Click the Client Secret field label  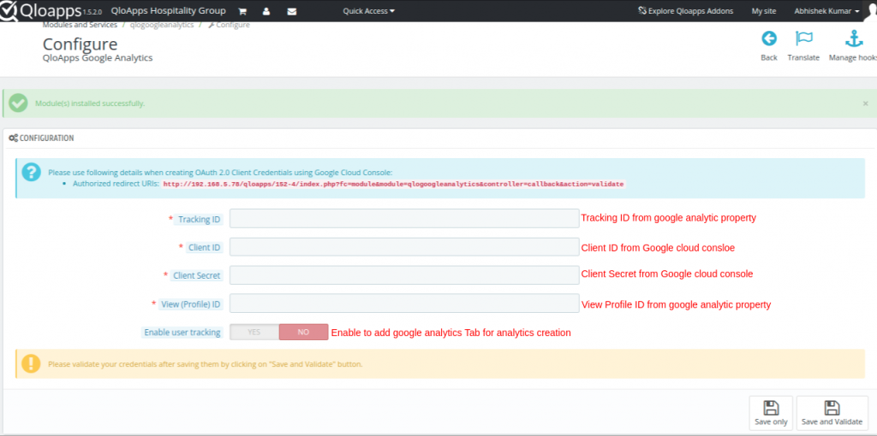(197, 275)
